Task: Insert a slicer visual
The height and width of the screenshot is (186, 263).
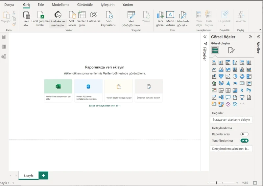Action: [221, 90]
